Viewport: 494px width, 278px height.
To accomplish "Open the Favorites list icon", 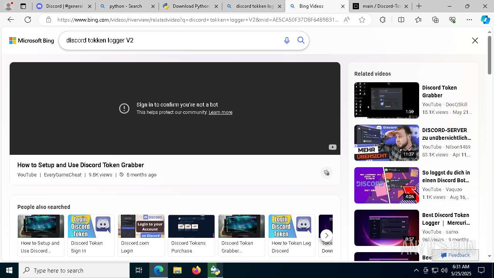I will [x=418, y=20].
